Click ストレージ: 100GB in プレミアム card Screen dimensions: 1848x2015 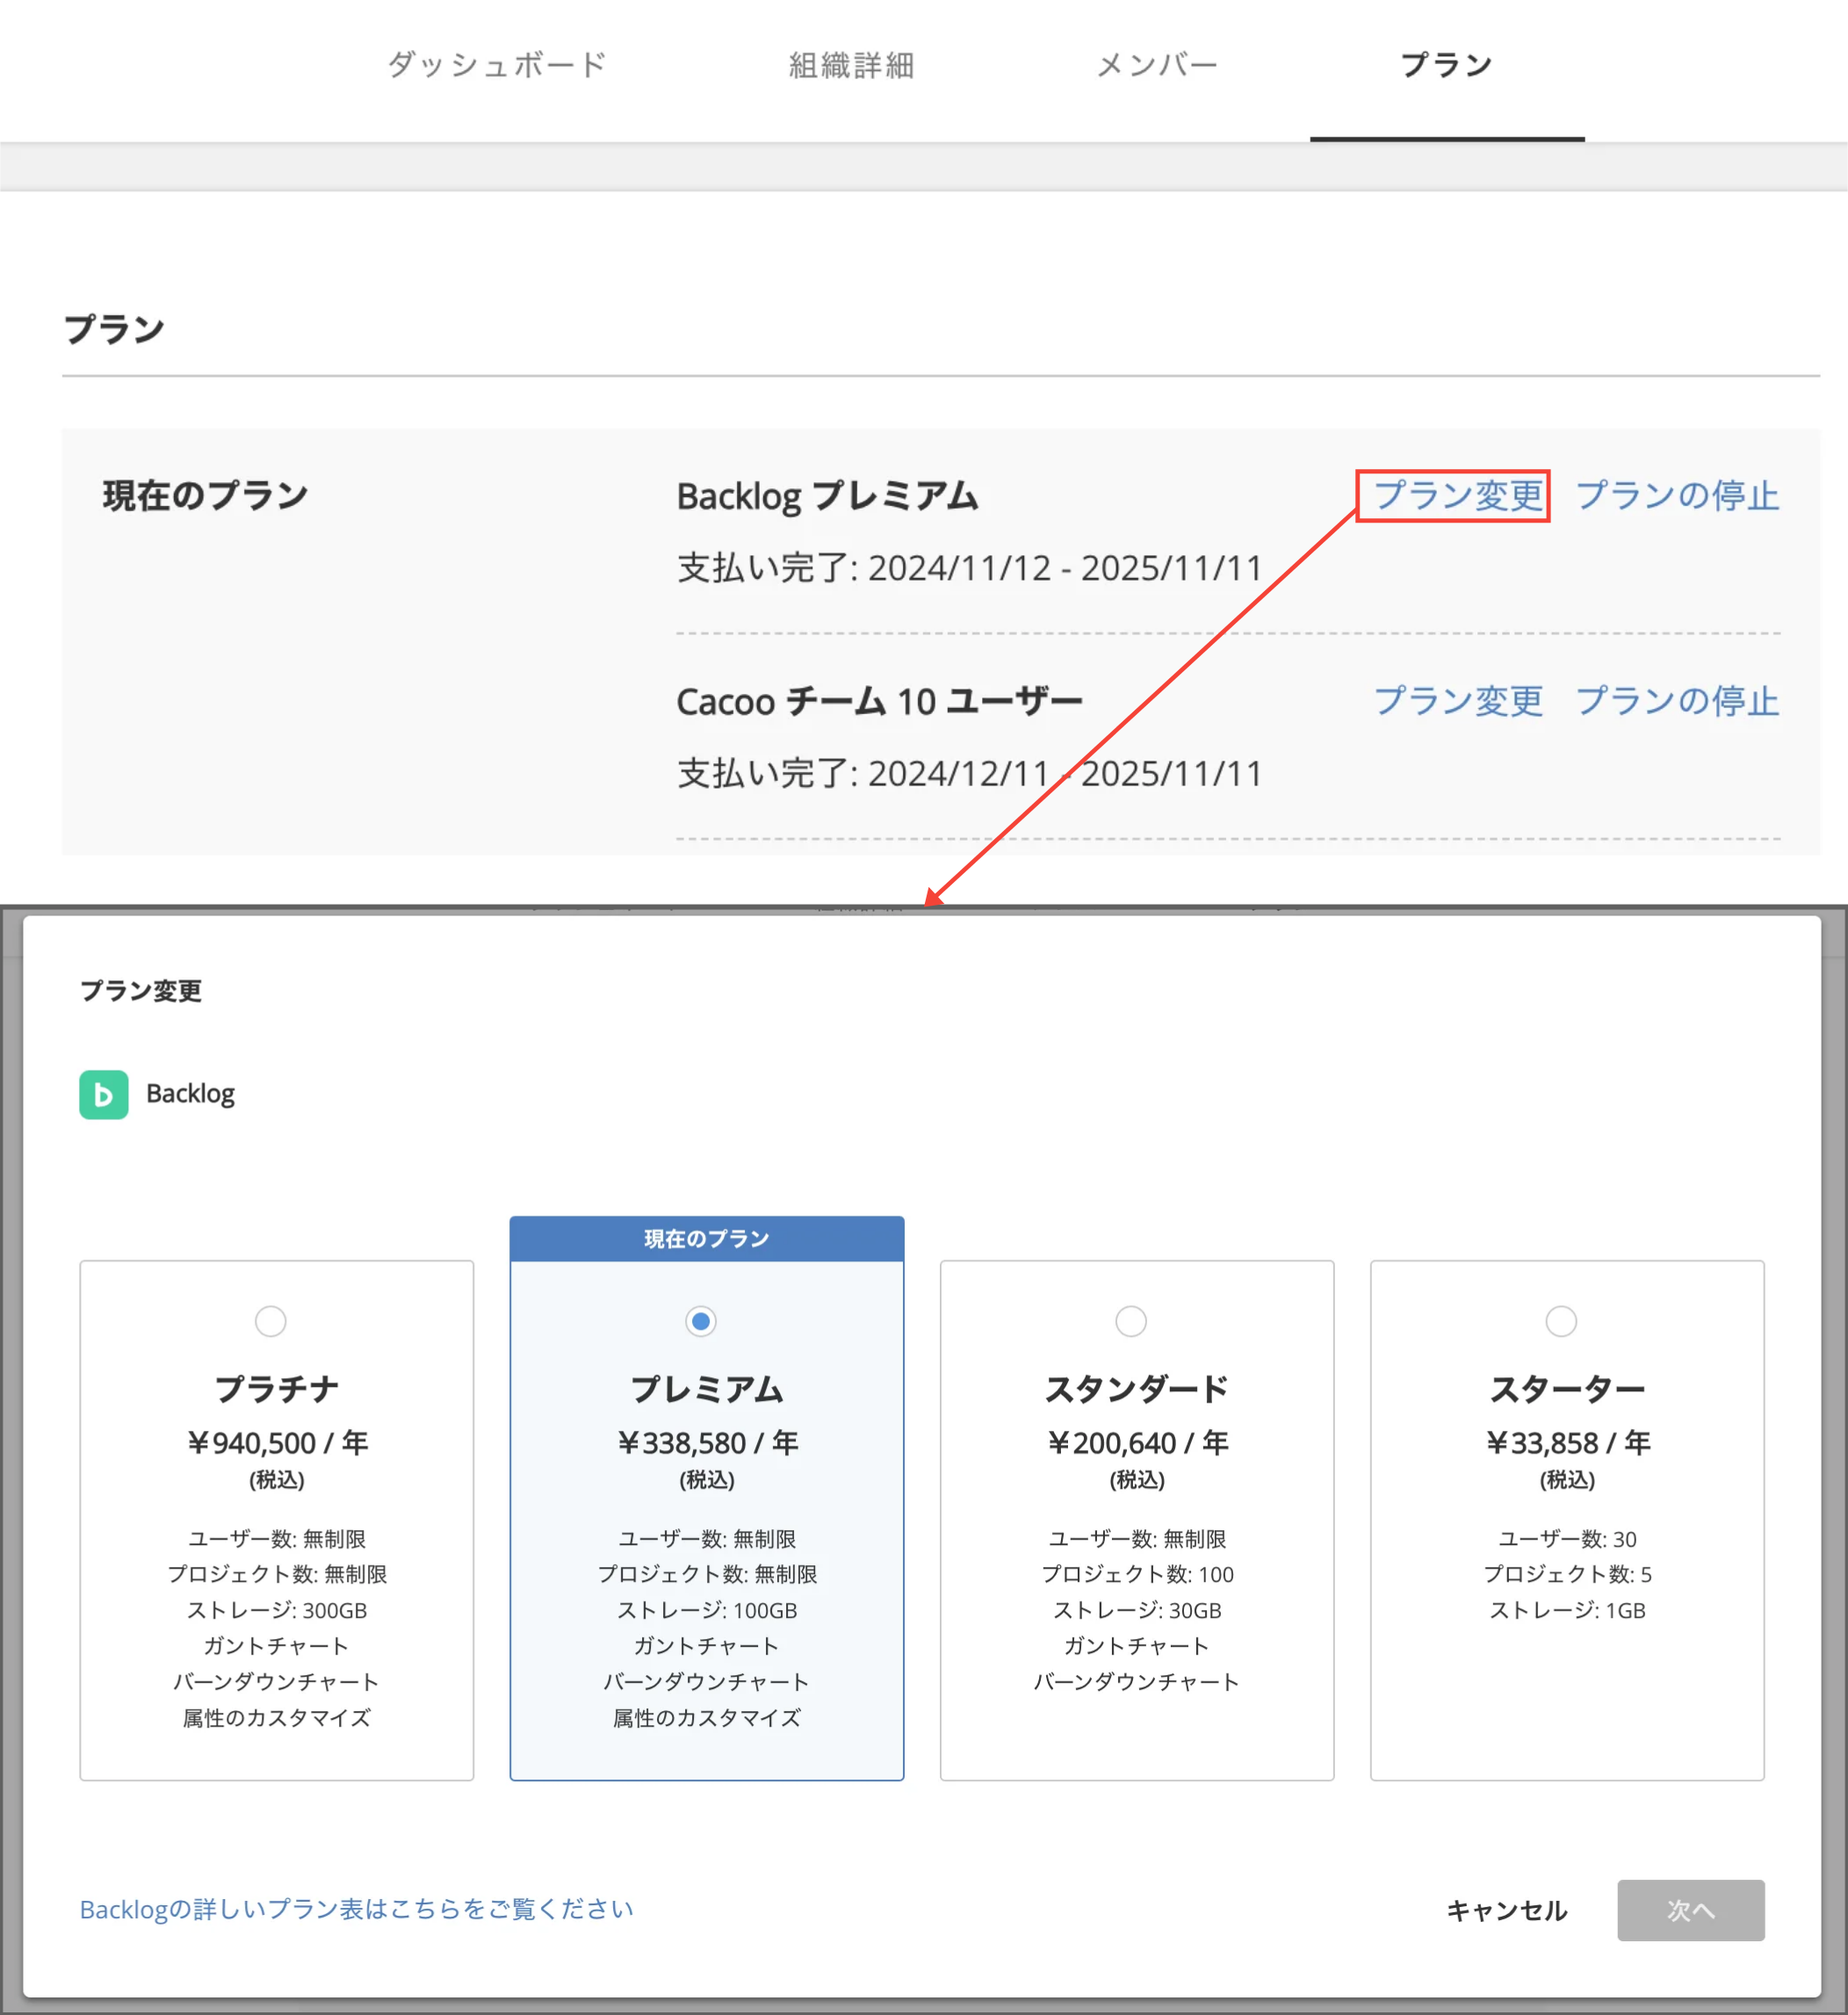pyautogui.click(x=707, y=1610)
